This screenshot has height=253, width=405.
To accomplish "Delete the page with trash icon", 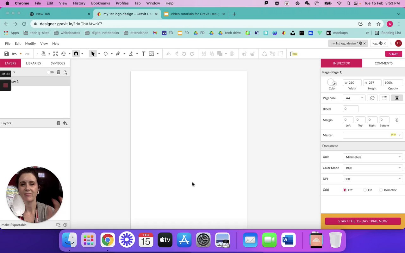I will coord(59,72).
